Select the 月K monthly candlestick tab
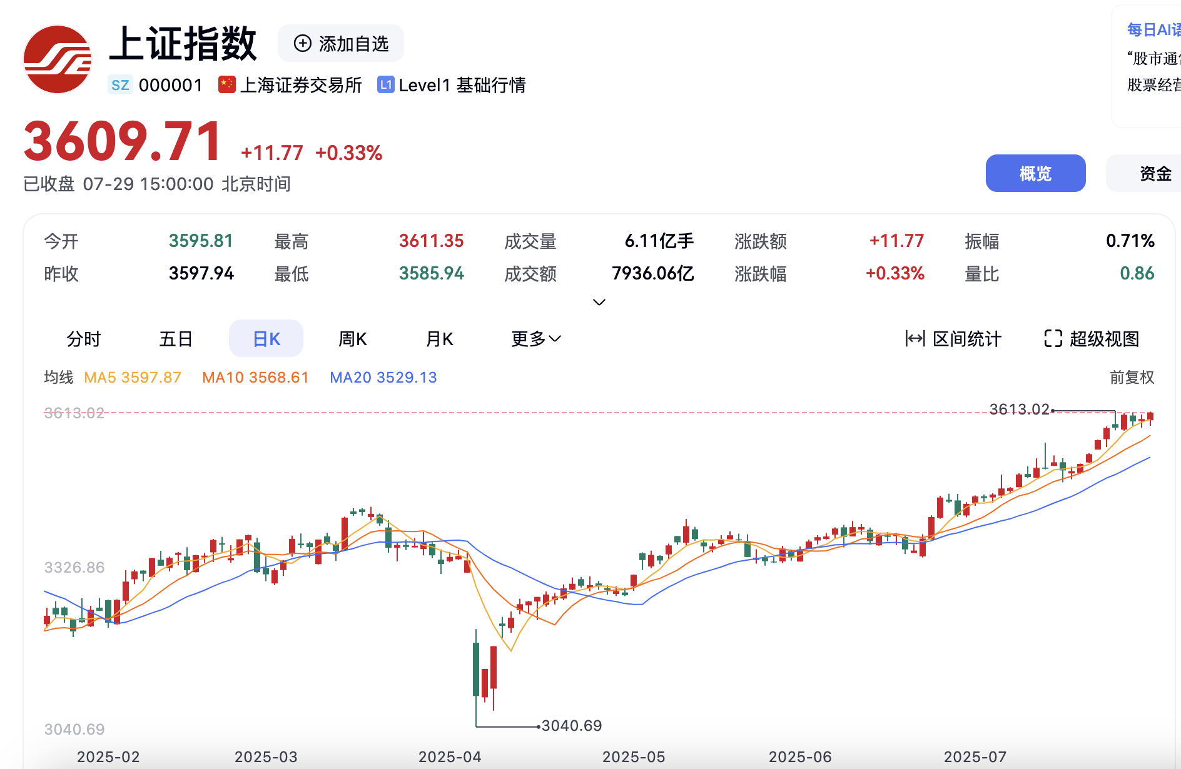 [x=439, y=339]
